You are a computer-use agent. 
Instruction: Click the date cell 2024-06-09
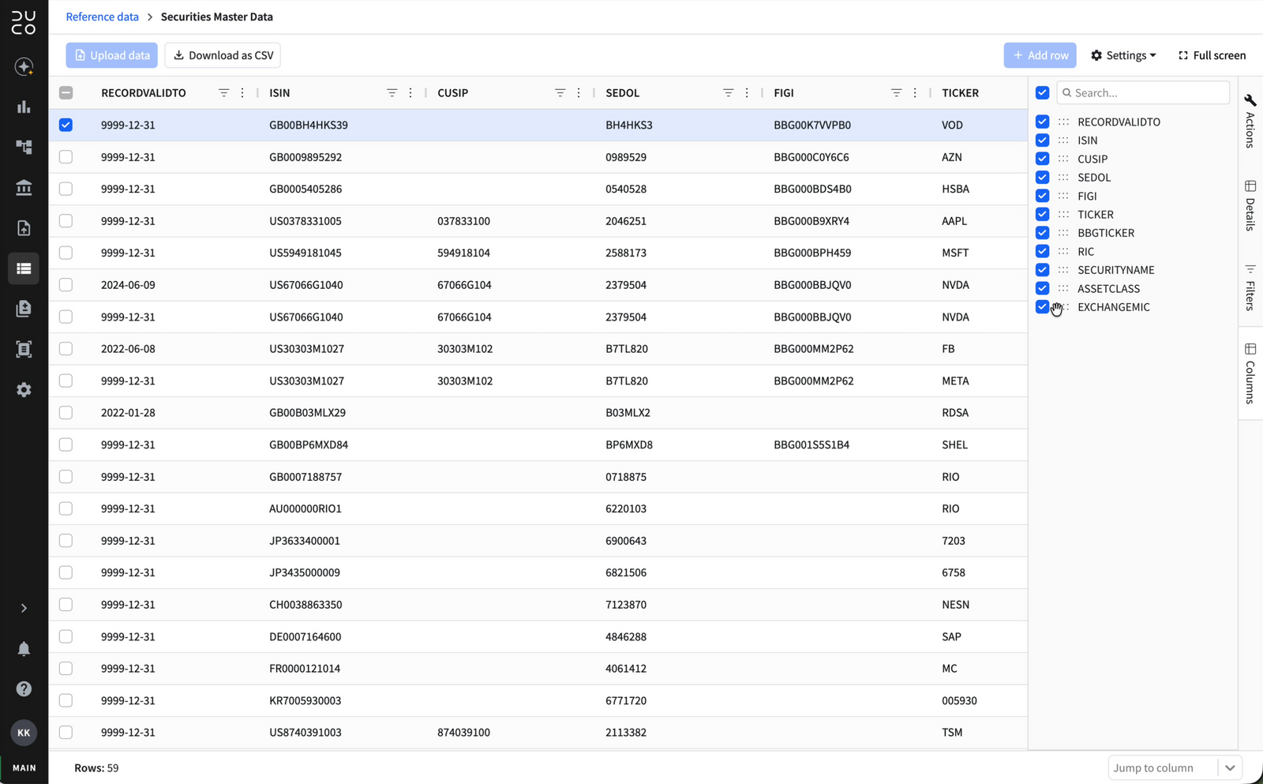128,285
